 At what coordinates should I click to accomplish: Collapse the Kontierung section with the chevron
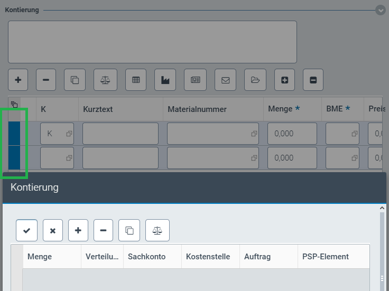pyautogui.click(x=381, y=10)
